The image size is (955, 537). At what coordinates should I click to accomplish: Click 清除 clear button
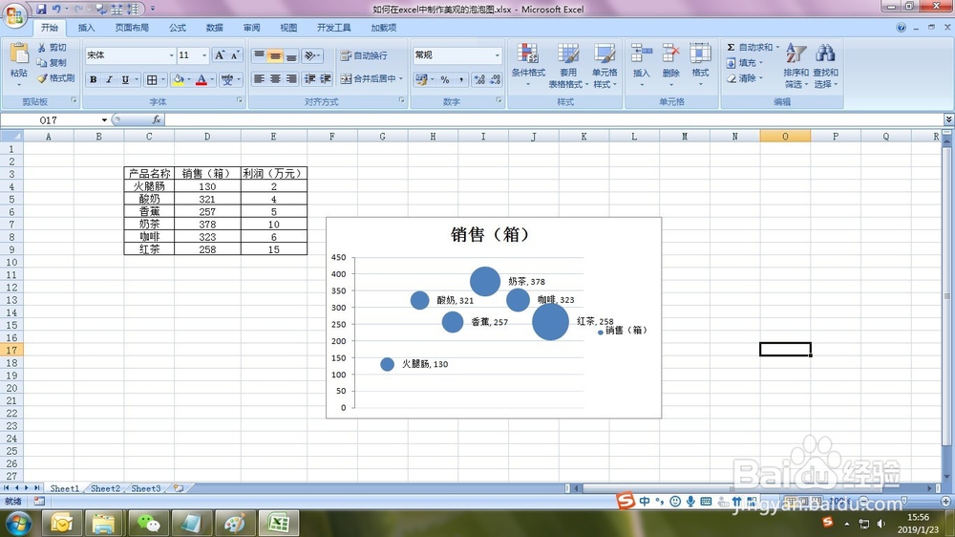pos(744,78)
